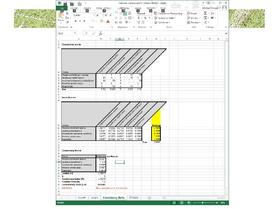
Task: Open Excel Help question mark
Action: (203, 3)
